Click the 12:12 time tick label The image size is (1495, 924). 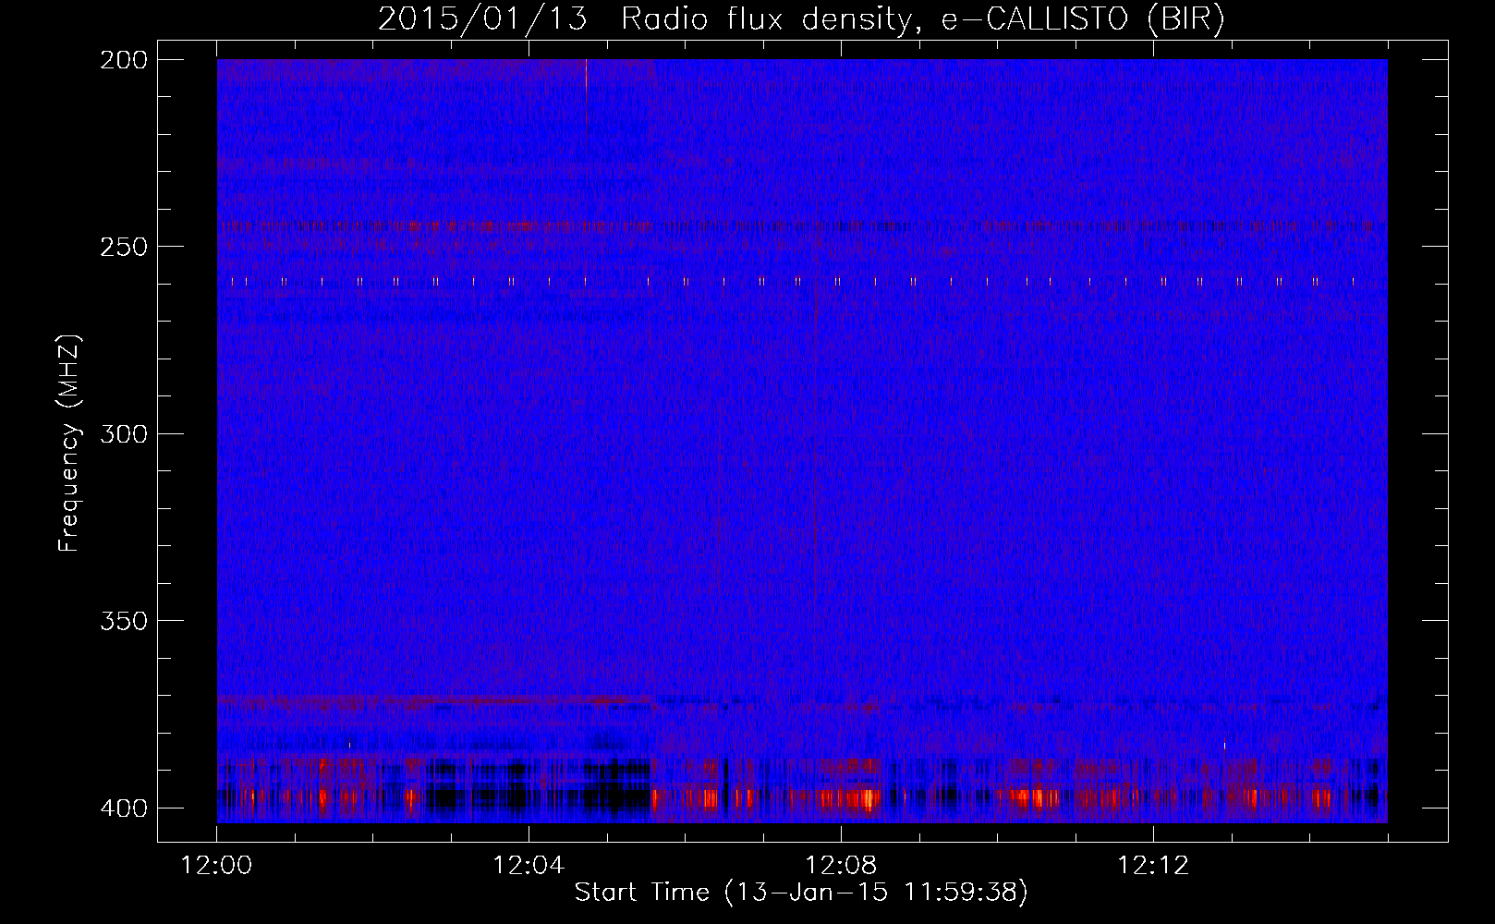pos(1153,866)
